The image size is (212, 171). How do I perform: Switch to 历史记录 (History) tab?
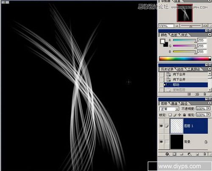click(x=167, y=69)
